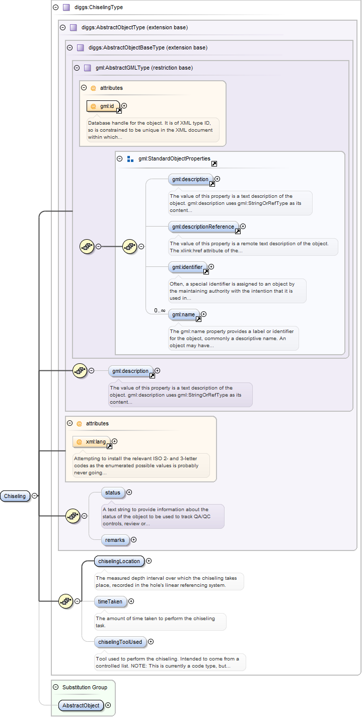Click the link arrow icon on gml:identifier

205,271
